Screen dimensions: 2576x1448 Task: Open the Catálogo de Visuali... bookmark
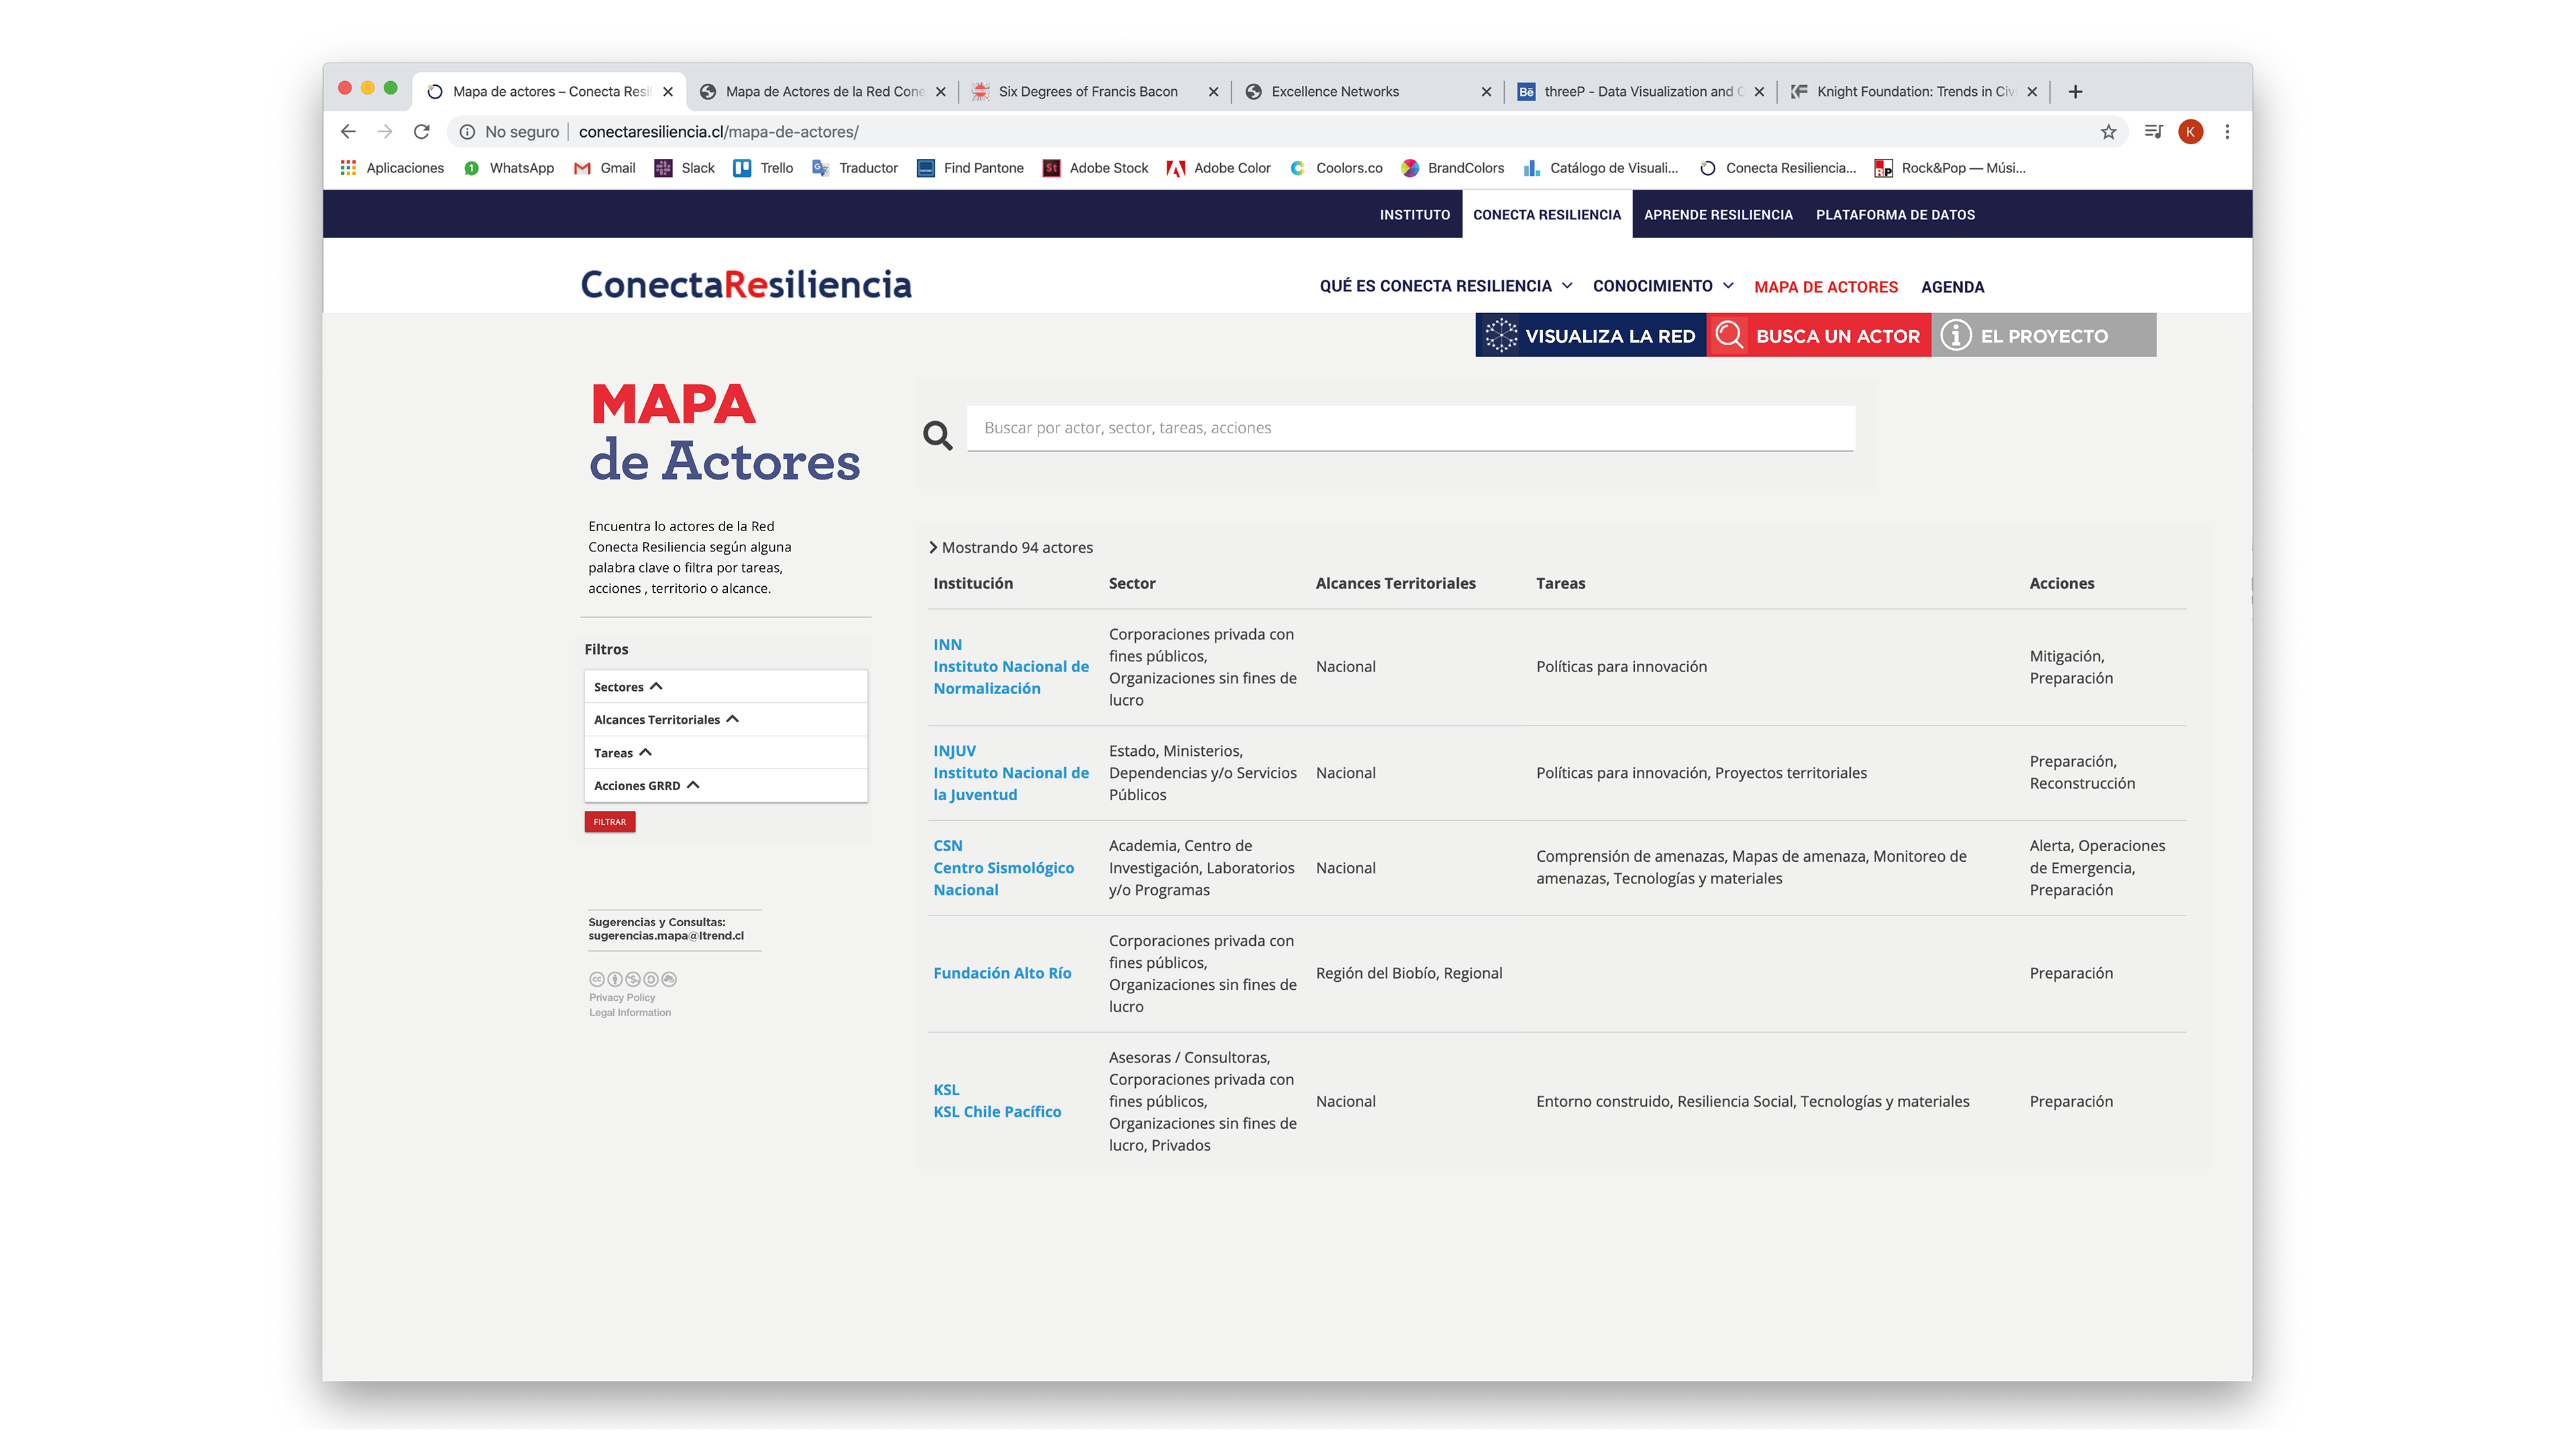point(1601,168)
